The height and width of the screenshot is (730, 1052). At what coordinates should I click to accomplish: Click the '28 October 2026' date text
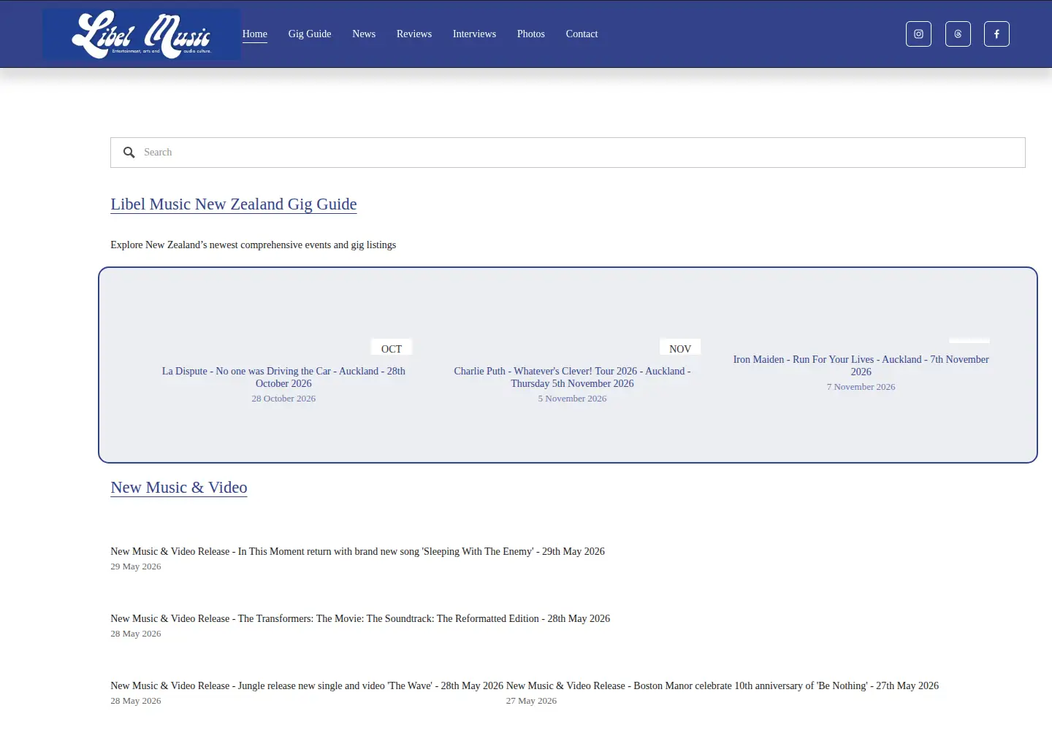tap(283, 399)
